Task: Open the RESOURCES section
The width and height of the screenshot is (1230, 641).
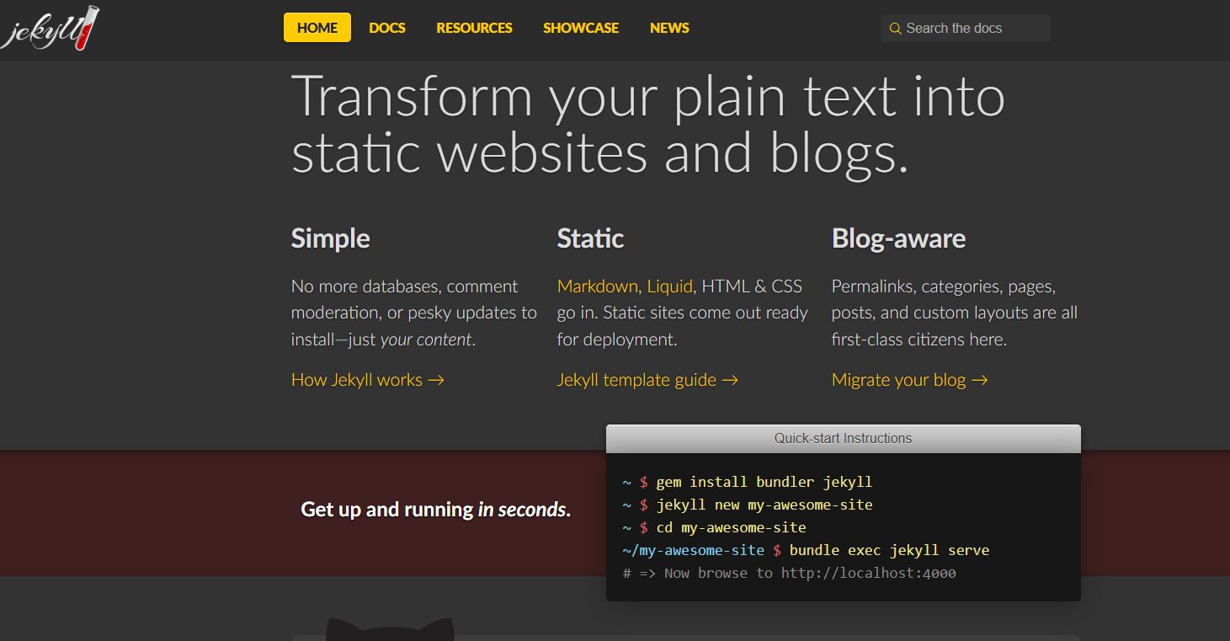Action: pos(473,28)
